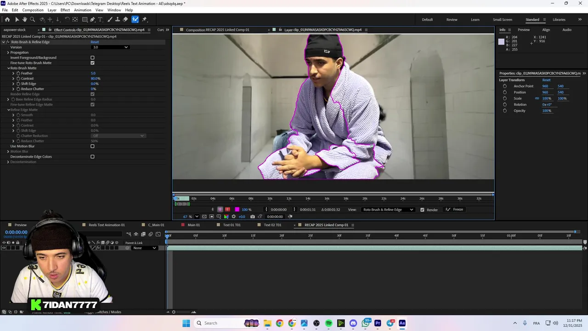The width and height of the screenshot is (588, 331).
Task: Open the Standard workspace menu icon
Action: point(544,20)
